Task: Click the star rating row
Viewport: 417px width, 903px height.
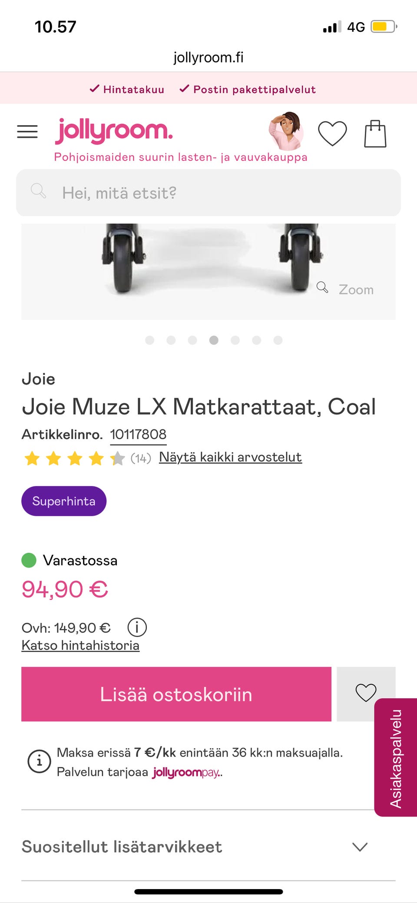Action: click(x=75, y=458)
